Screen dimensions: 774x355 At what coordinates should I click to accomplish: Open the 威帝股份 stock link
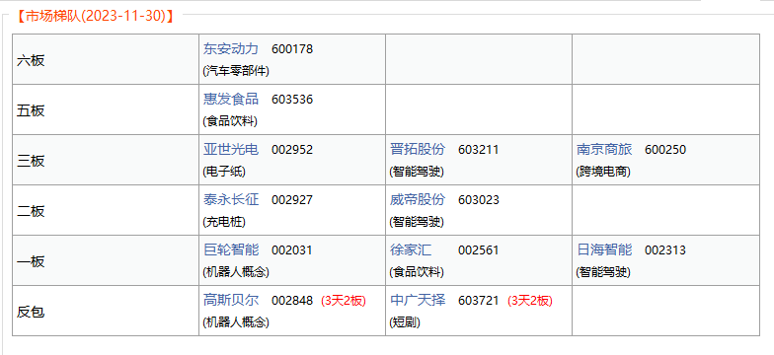[417, 199]
